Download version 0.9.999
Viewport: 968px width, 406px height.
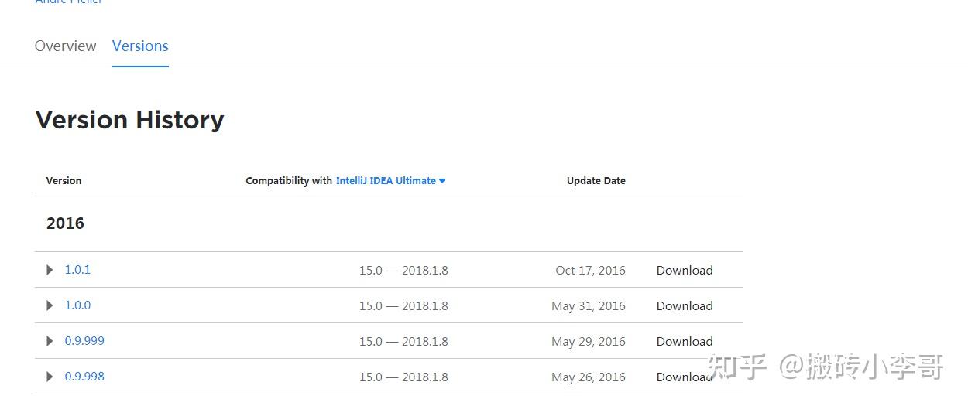point(685,341)
